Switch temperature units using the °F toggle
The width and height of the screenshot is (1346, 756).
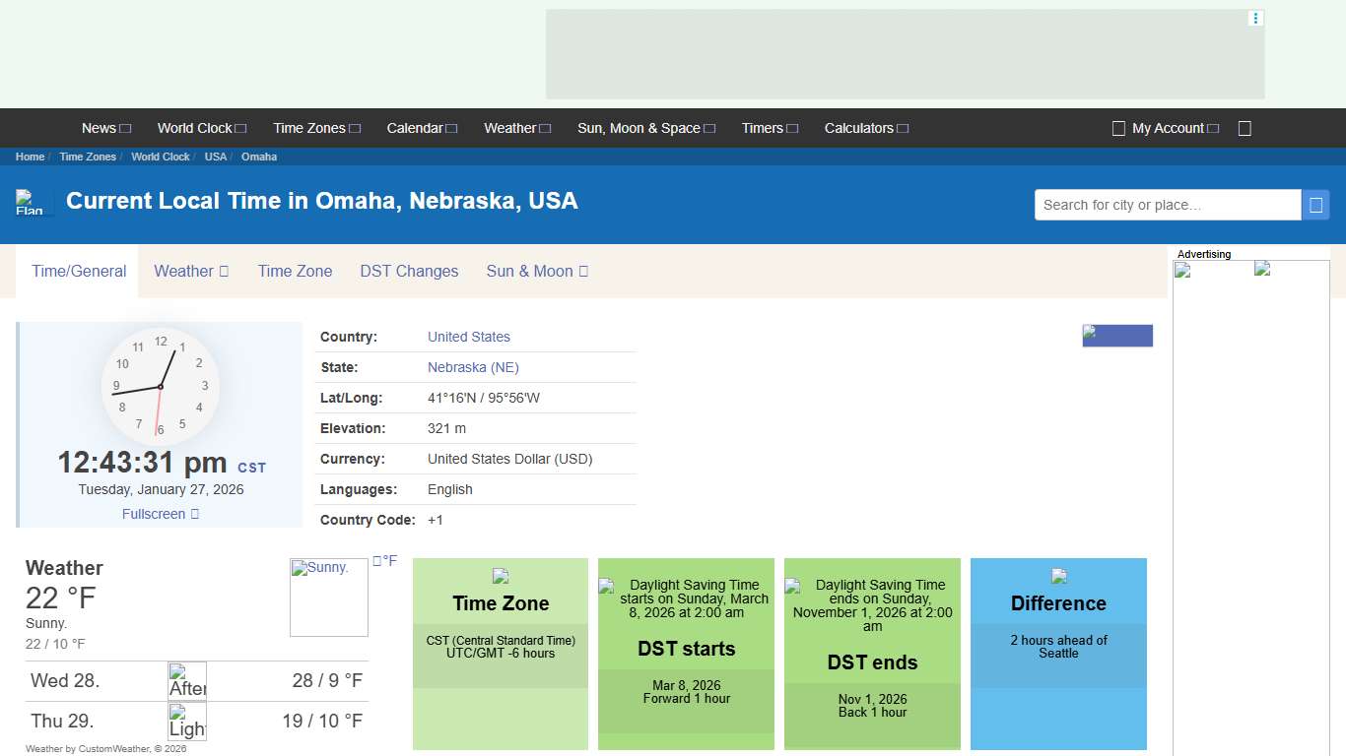click(384, 560)
